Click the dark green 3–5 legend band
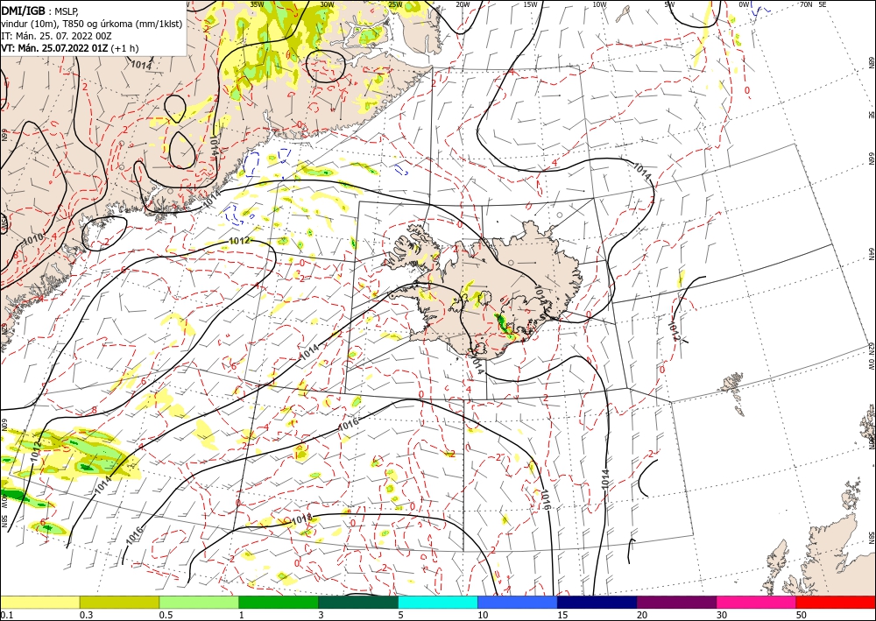The height and width of the screenshot is (621, 876). click(x=358, y=603)
